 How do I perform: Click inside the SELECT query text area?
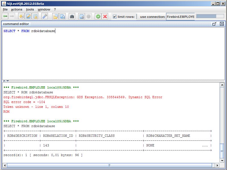43,31
